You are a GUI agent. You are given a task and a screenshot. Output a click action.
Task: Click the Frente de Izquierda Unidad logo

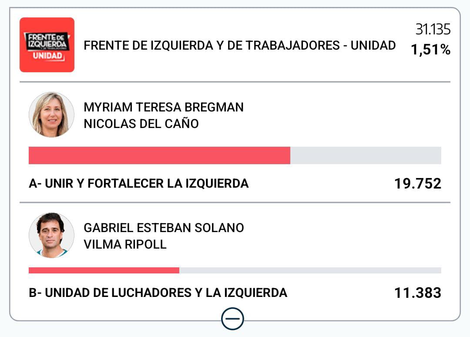tap(47, 45)
